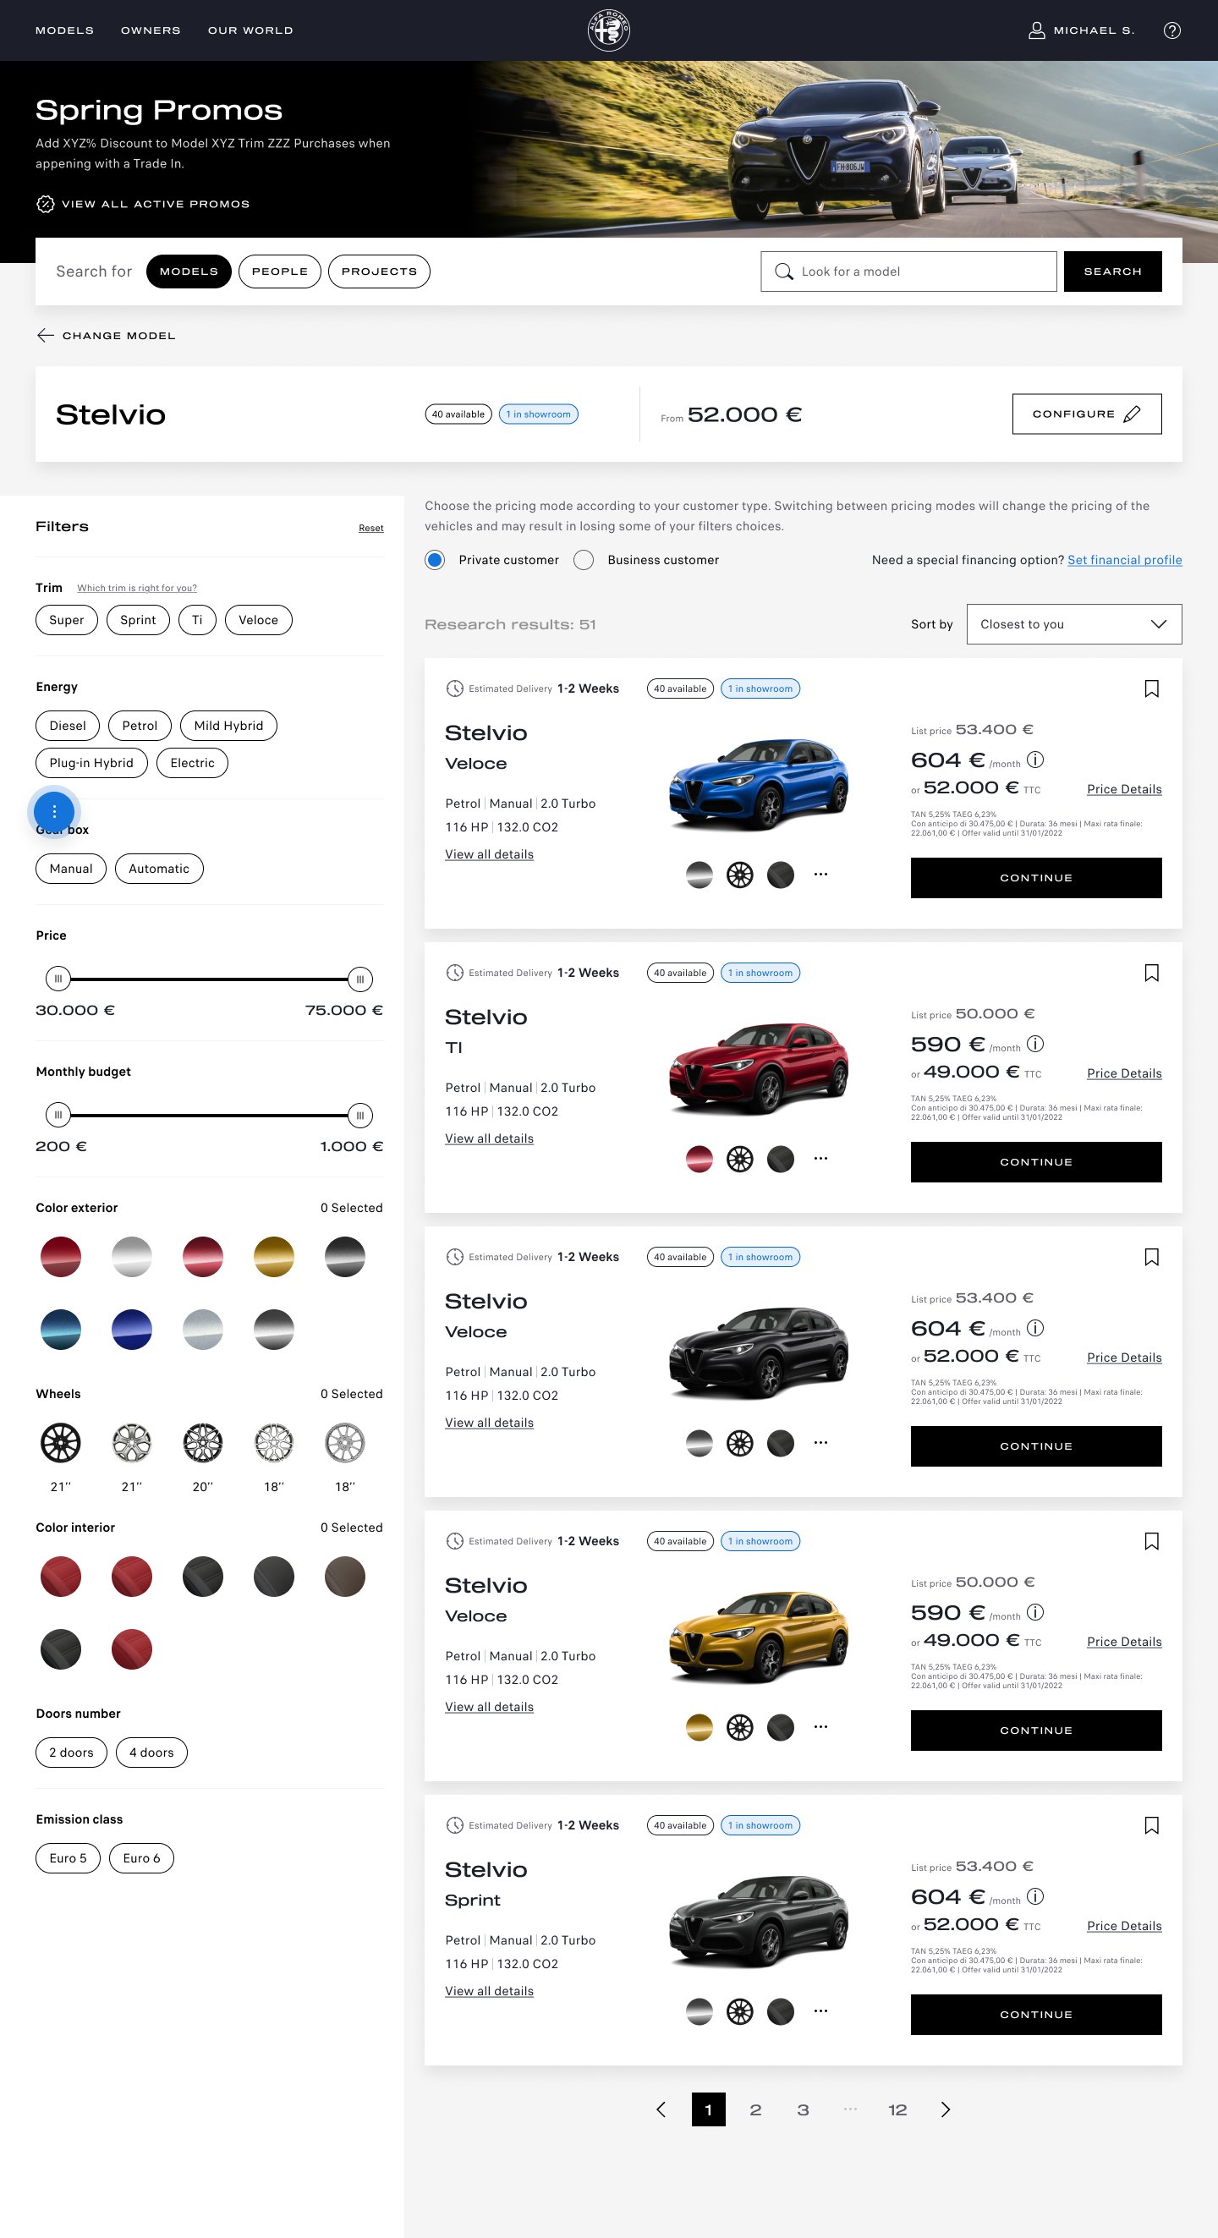1218x2238 pixels.
Task: Click the search magnifier icon in model field
Action: pyautogui.click(x=783, y=272)
